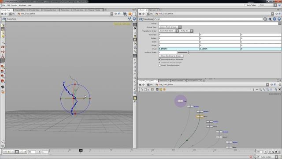This screenshot has width=282, height=159.
Task: Open the File menu
Action: tap(4, 5)
